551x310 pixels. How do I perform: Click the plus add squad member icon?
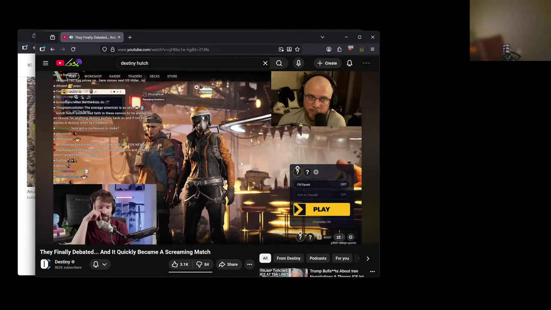pyautogui.click(x=316, y=172)
